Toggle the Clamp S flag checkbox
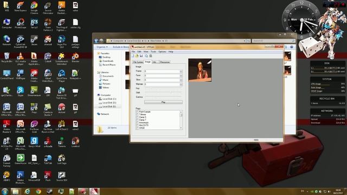 click(x=137, y=117)
